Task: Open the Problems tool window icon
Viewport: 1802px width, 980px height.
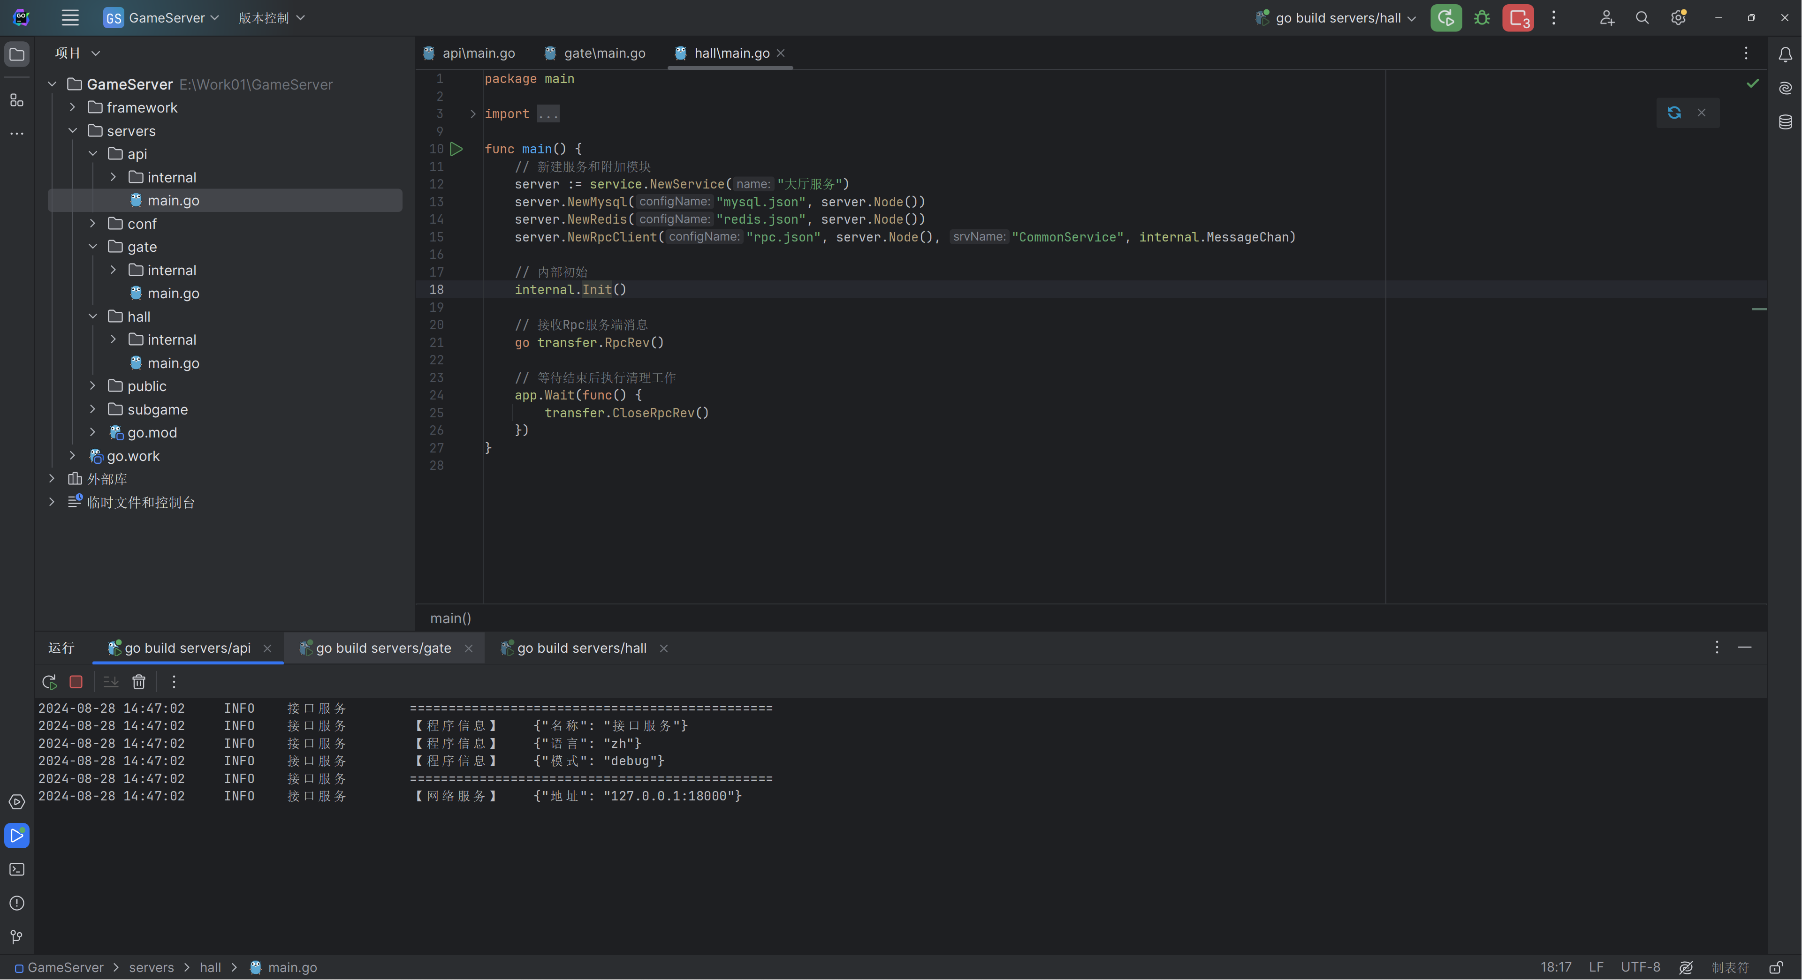Action: click(x=17, y=903)
